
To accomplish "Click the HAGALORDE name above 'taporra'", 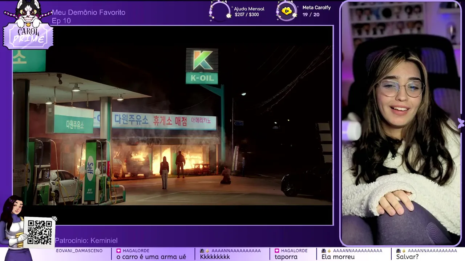I will pos(294,250).
